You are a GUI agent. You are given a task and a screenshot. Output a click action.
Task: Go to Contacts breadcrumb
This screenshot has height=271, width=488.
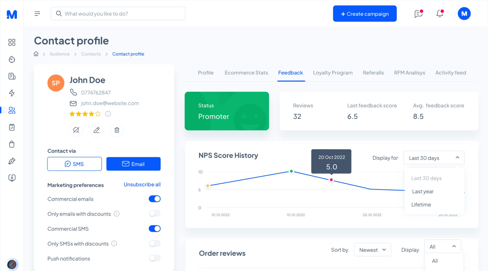pos(91,54)
